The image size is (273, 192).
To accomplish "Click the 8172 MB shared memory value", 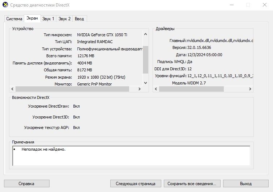I will tap(85, 70).
